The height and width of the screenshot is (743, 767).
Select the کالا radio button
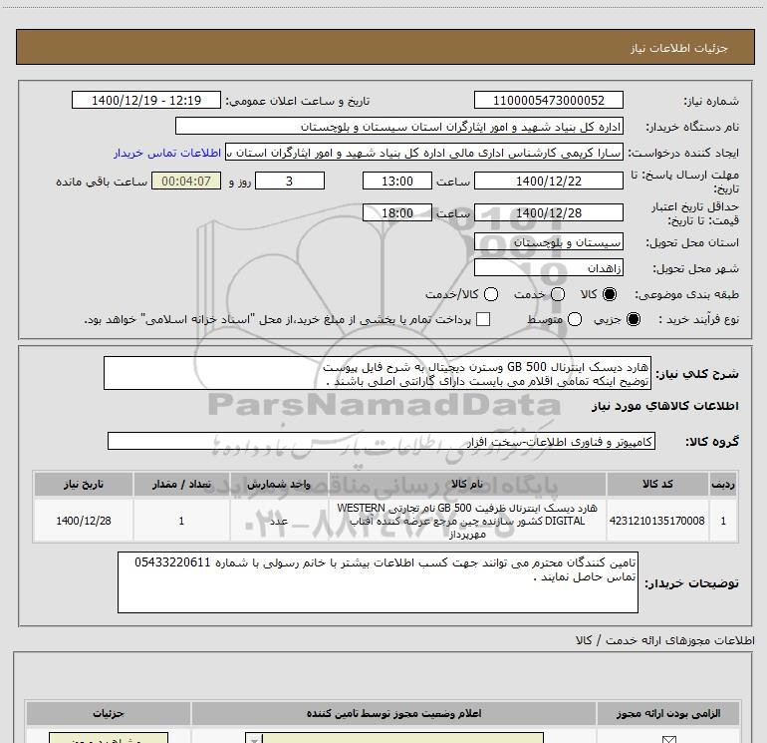(x=610, y=294)
